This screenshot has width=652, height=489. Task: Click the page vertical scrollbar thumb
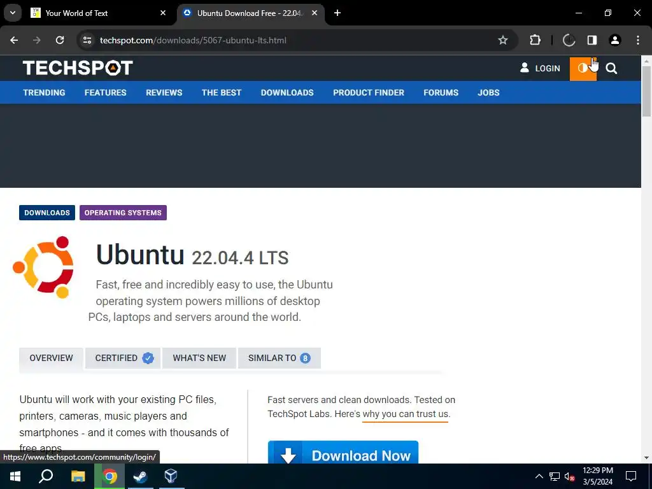pos(646,91)
